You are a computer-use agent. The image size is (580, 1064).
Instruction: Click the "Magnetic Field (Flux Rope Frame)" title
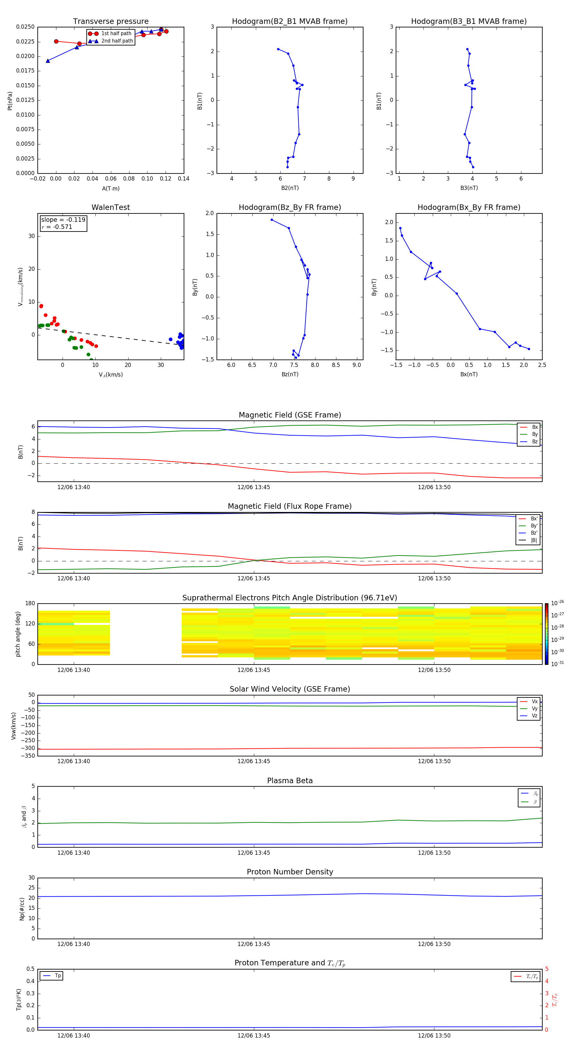tap(290, 507)
